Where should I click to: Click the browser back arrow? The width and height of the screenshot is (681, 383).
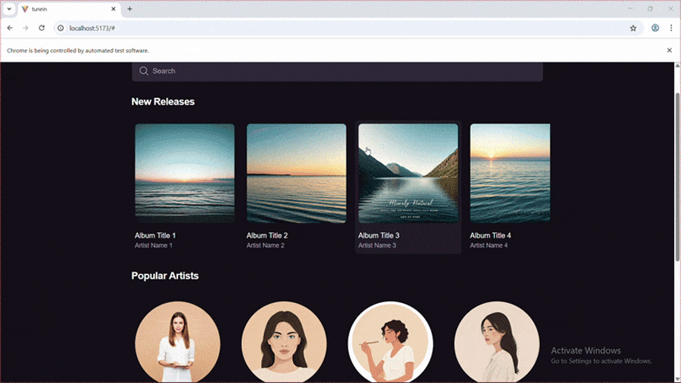[10, 28]
